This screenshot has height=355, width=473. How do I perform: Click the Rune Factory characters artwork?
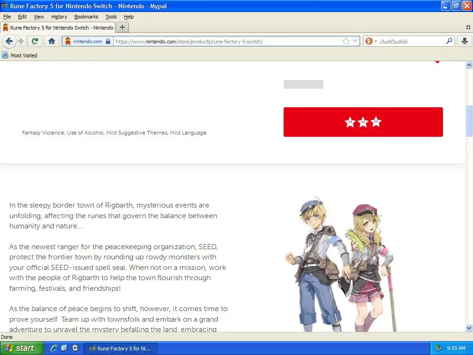click(x=340, y=264)
